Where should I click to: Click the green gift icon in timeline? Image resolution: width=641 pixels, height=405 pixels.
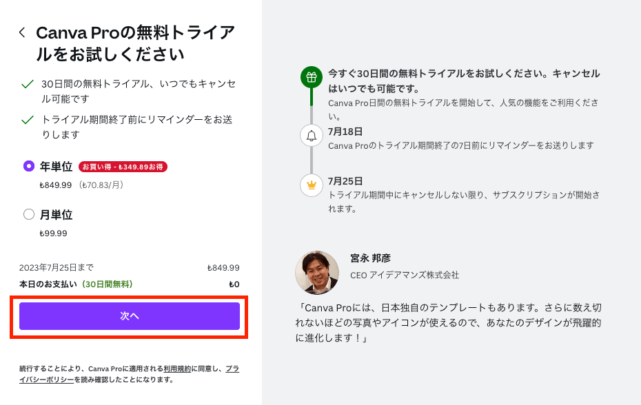coord(312,77)
